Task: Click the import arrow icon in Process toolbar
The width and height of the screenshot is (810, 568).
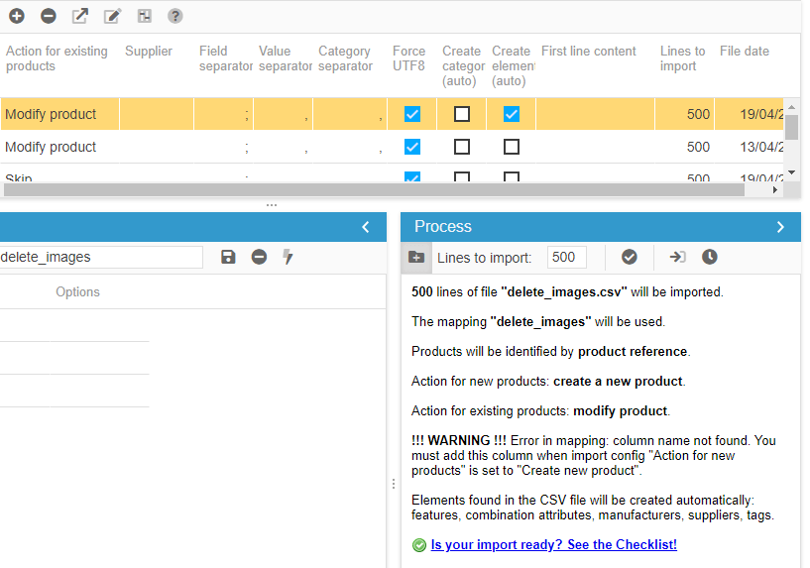Action: (677, 257)
